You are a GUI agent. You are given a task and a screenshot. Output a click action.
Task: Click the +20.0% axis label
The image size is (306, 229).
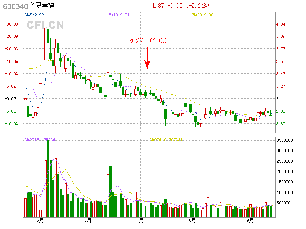click(11, 49)
